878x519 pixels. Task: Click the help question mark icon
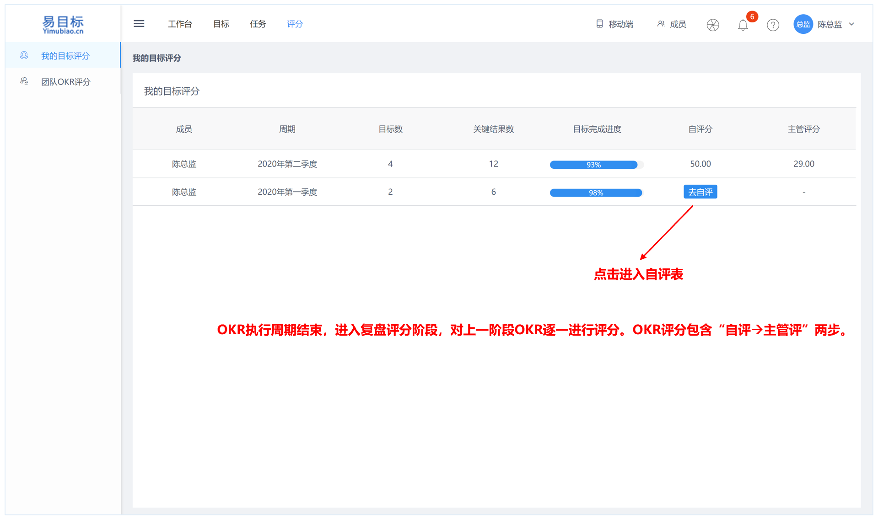(773, 25)
